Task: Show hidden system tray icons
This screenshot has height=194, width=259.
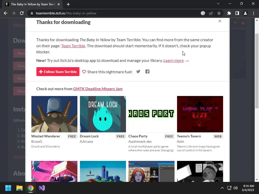Action: (x=222, y=188)
